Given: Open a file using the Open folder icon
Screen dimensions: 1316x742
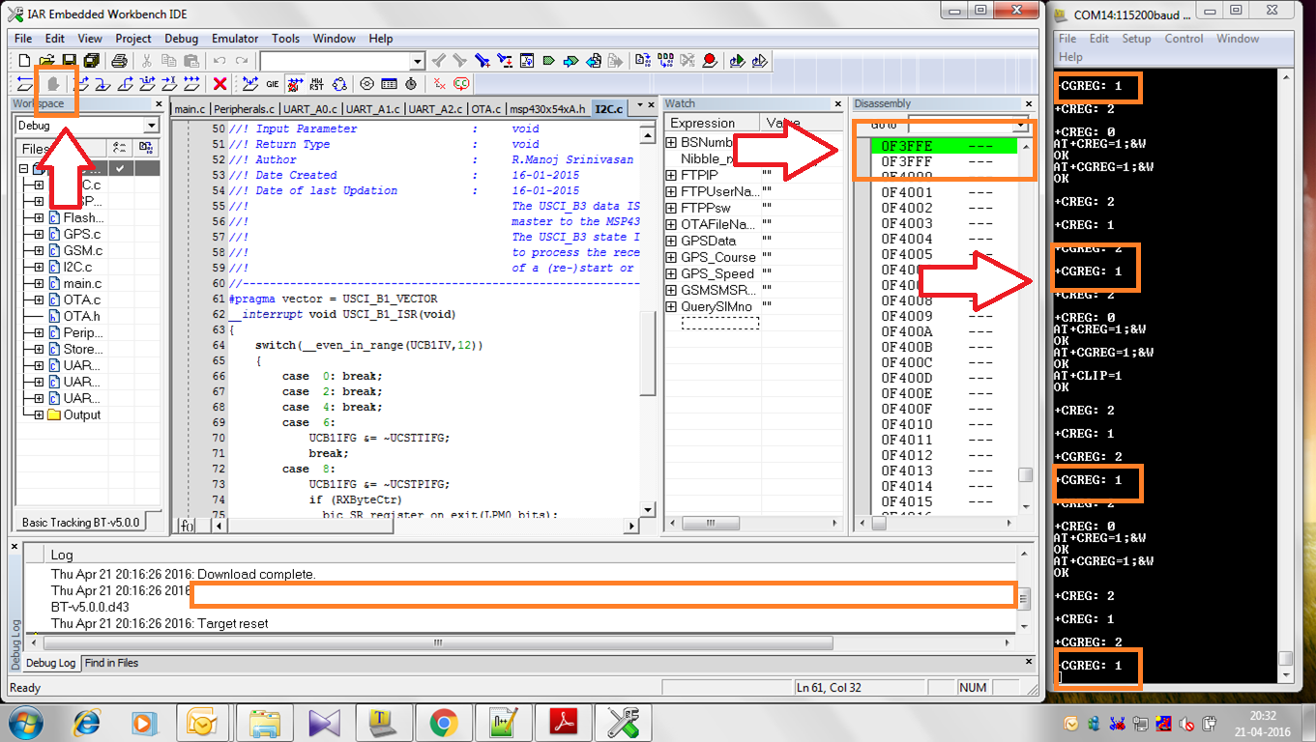Looking at the screenshot, I should tap(48, 60).
